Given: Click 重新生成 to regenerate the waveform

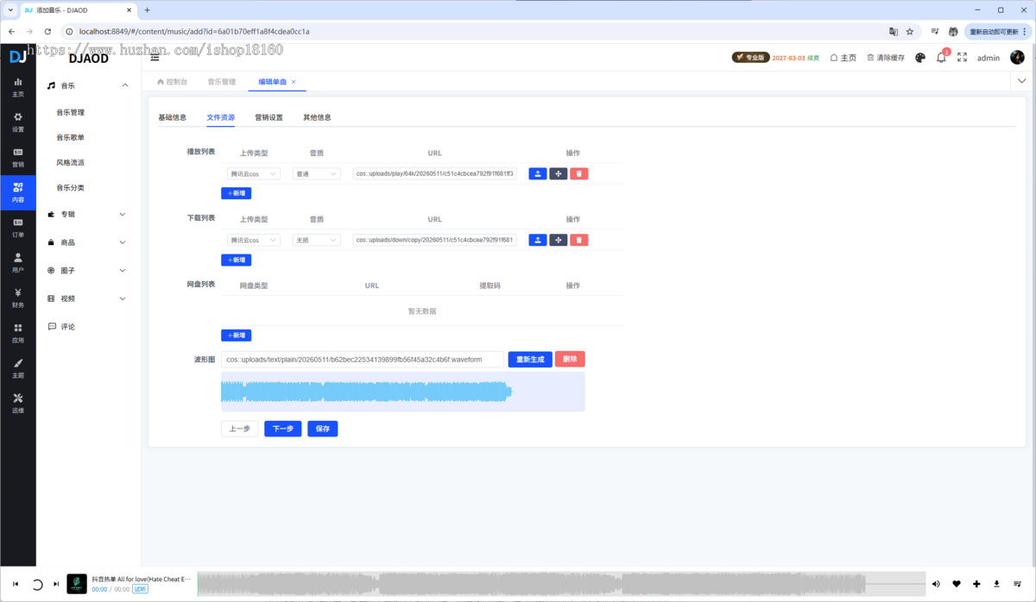Looking at the screenshot, I should [530, 359].
